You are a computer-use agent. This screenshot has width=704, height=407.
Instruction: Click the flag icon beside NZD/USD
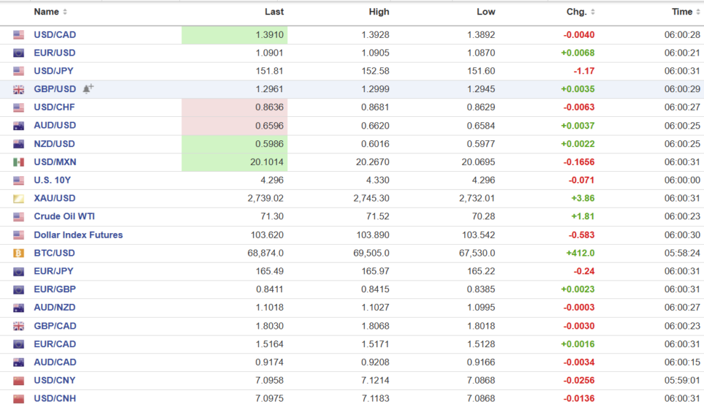pyautogui.click(x=19, y=144)
